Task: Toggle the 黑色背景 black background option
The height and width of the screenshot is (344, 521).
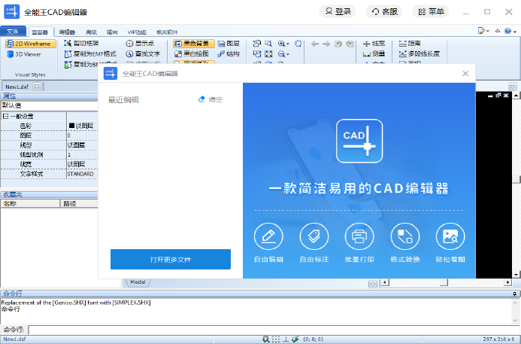Action: [193, 44]
